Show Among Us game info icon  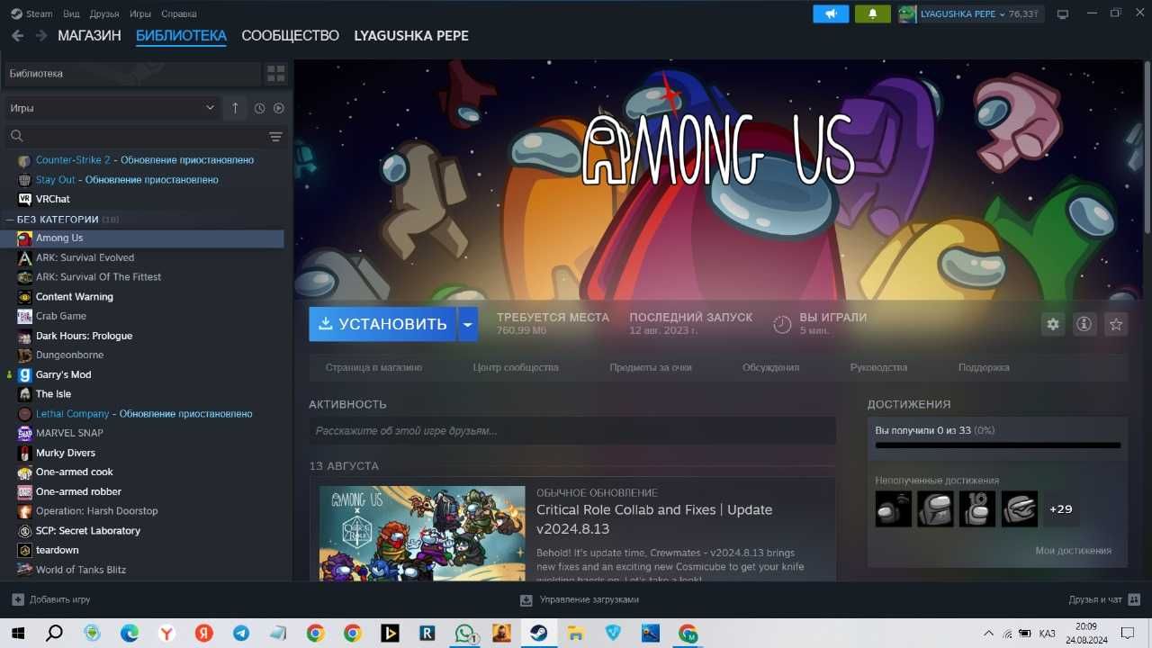(1084, 324)
